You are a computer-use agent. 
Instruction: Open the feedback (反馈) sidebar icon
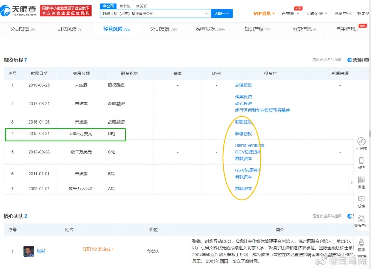[x=361, y=199]
